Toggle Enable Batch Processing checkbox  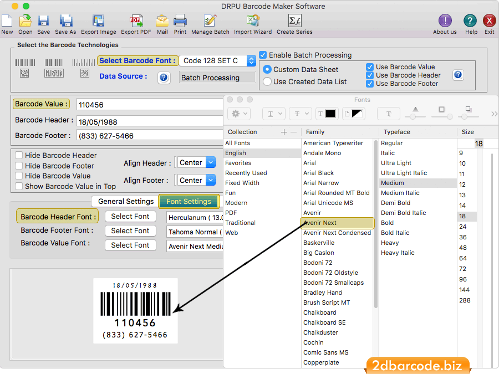pyautogui.click(x=263, y=55)
